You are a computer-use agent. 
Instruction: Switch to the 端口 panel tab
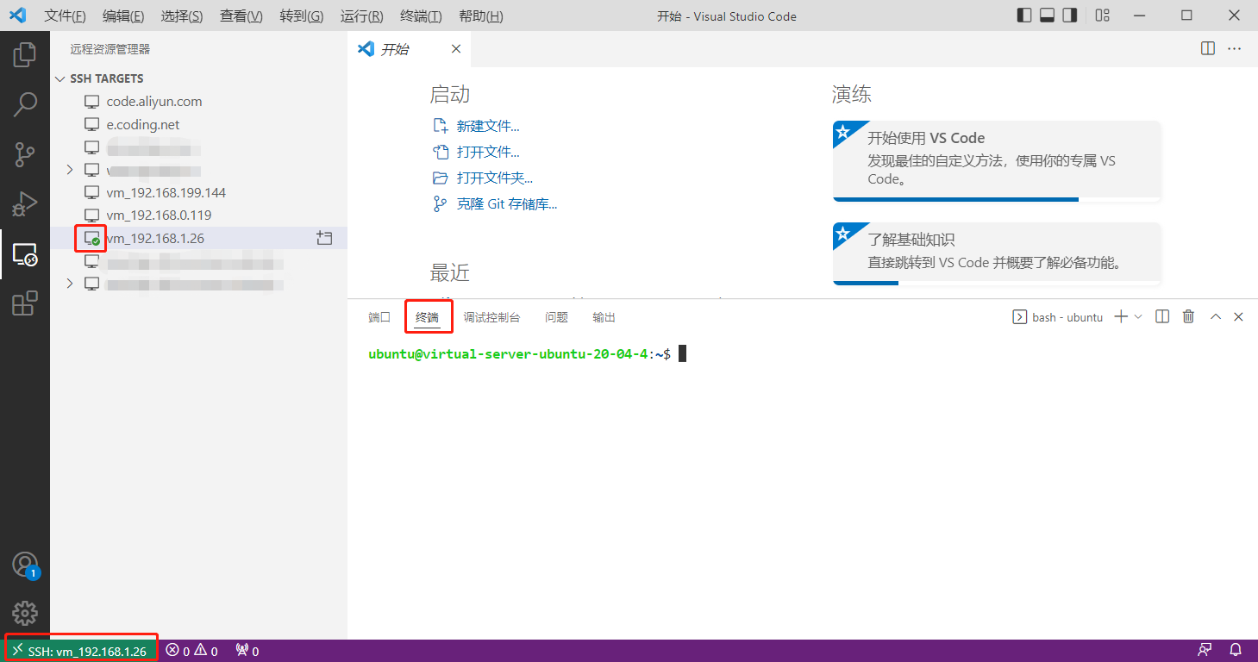[x=379, y=317]
